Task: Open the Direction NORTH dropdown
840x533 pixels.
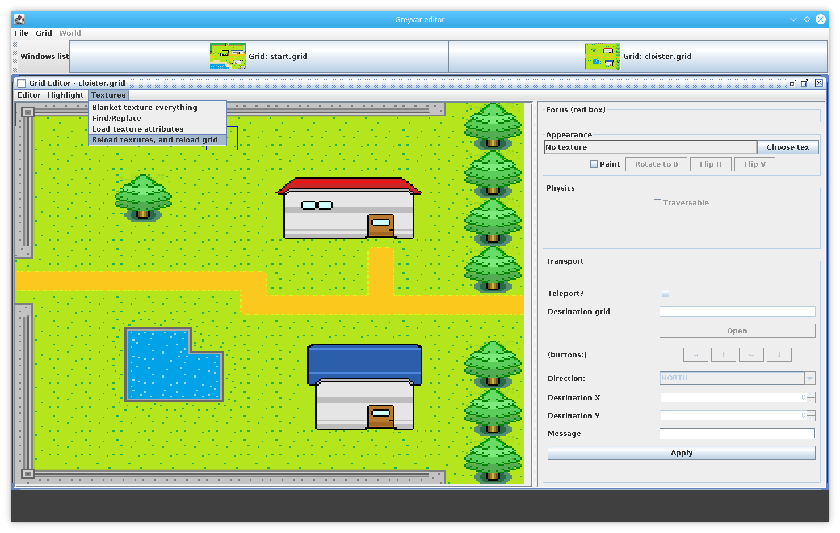Action: click(810, 378)
